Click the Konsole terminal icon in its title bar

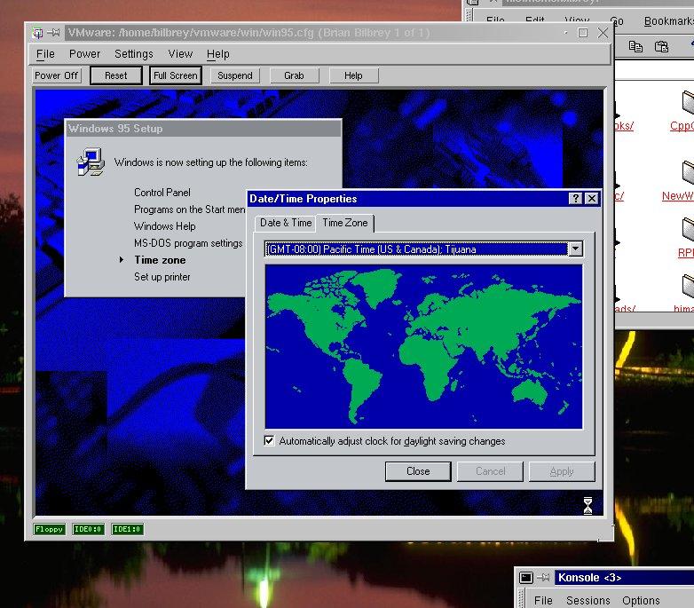pyautogui.click(x=525, y=578)
